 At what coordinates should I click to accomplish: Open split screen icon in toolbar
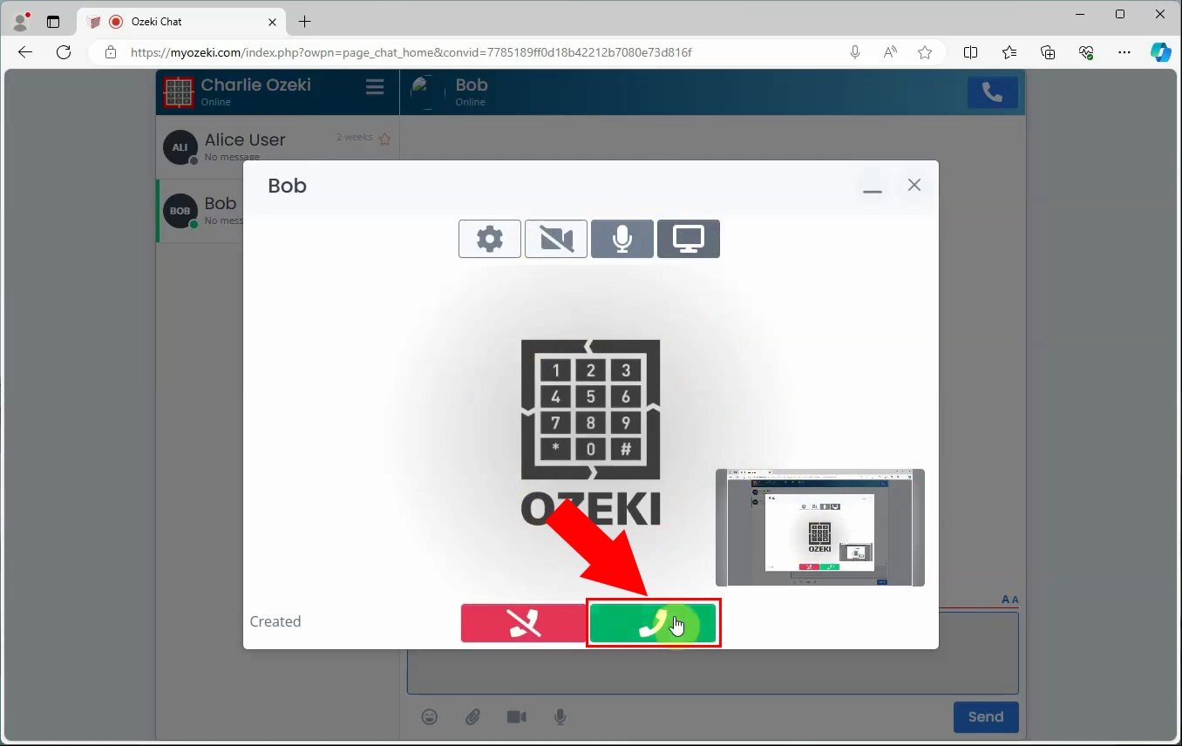pyautogui.click(x=970, y=52)
